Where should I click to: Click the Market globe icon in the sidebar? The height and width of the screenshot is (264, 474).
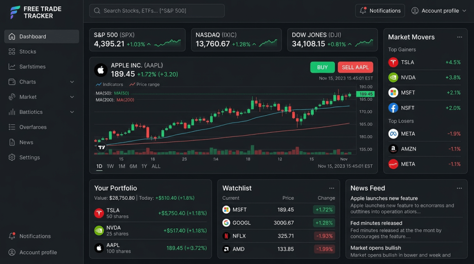click(x=12, y=97)
